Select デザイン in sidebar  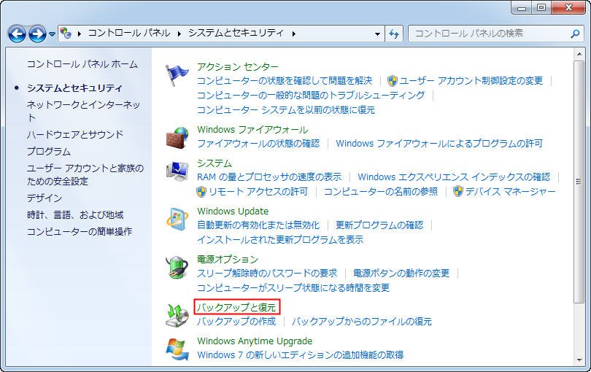[x=45, y=198]
